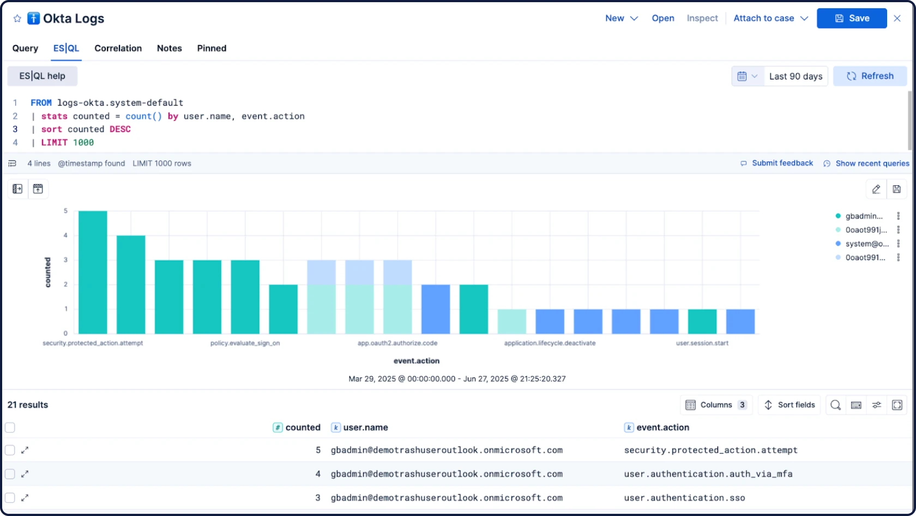The height and width of the screenshot is (516, 916).
Task: Open the Correlation tab
Action: (x=118, y=48)
